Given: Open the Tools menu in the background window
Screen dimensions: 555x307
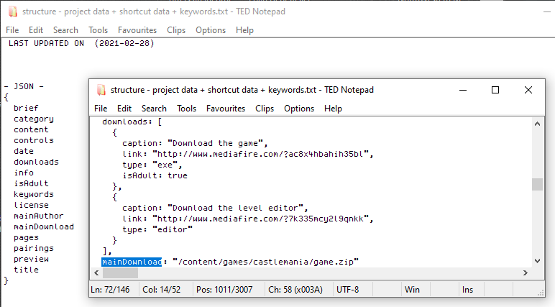Looking at the screenshot, I should tap(98, 30).
